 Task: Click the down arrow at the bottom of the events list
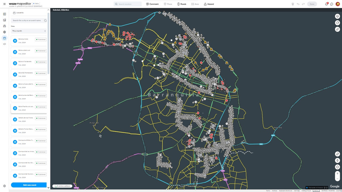[48, 188]
